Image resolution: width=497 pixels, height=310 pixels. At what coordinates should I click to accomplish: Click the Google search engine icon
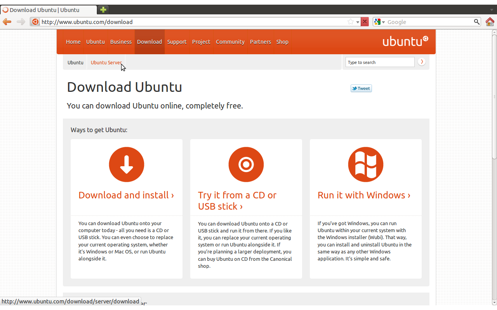coord(377,22)
